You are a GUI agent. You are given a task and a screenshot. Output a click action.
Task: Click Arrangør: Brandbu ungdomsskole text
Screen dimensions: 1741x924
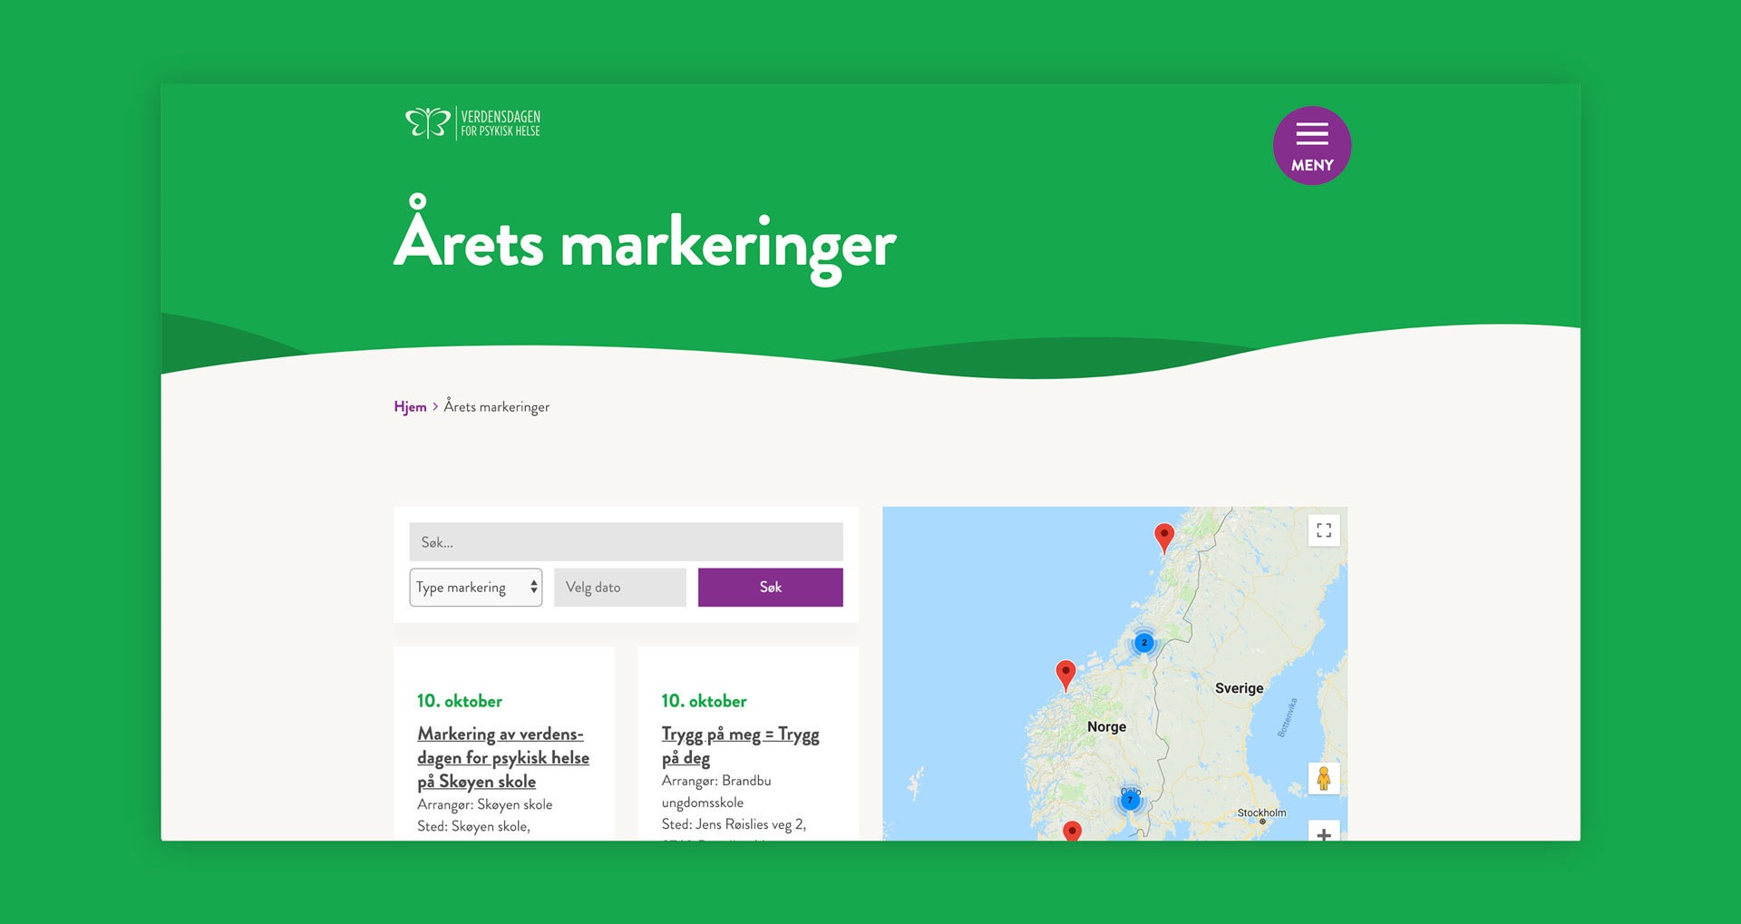(x=716, y=792)
